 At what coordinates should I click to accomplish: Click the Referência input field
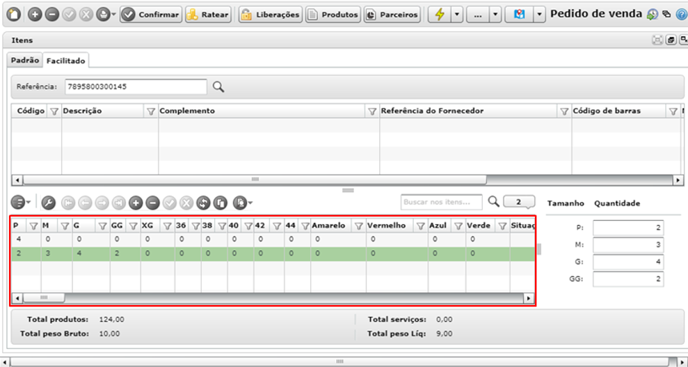pos(136,86)
